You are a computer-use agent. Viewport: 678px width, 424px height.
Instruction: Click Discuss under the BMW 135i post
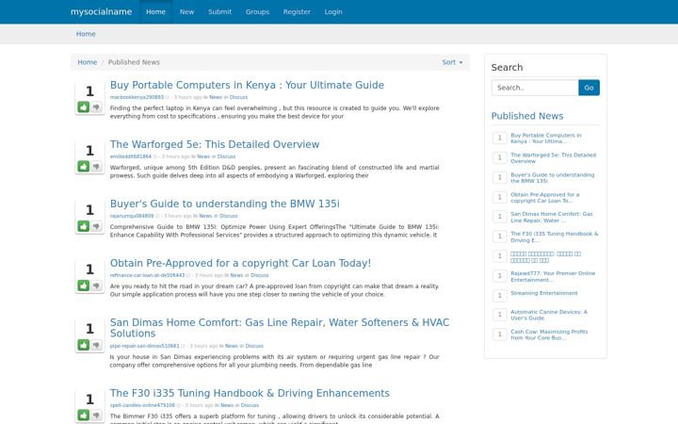point(228,216)
